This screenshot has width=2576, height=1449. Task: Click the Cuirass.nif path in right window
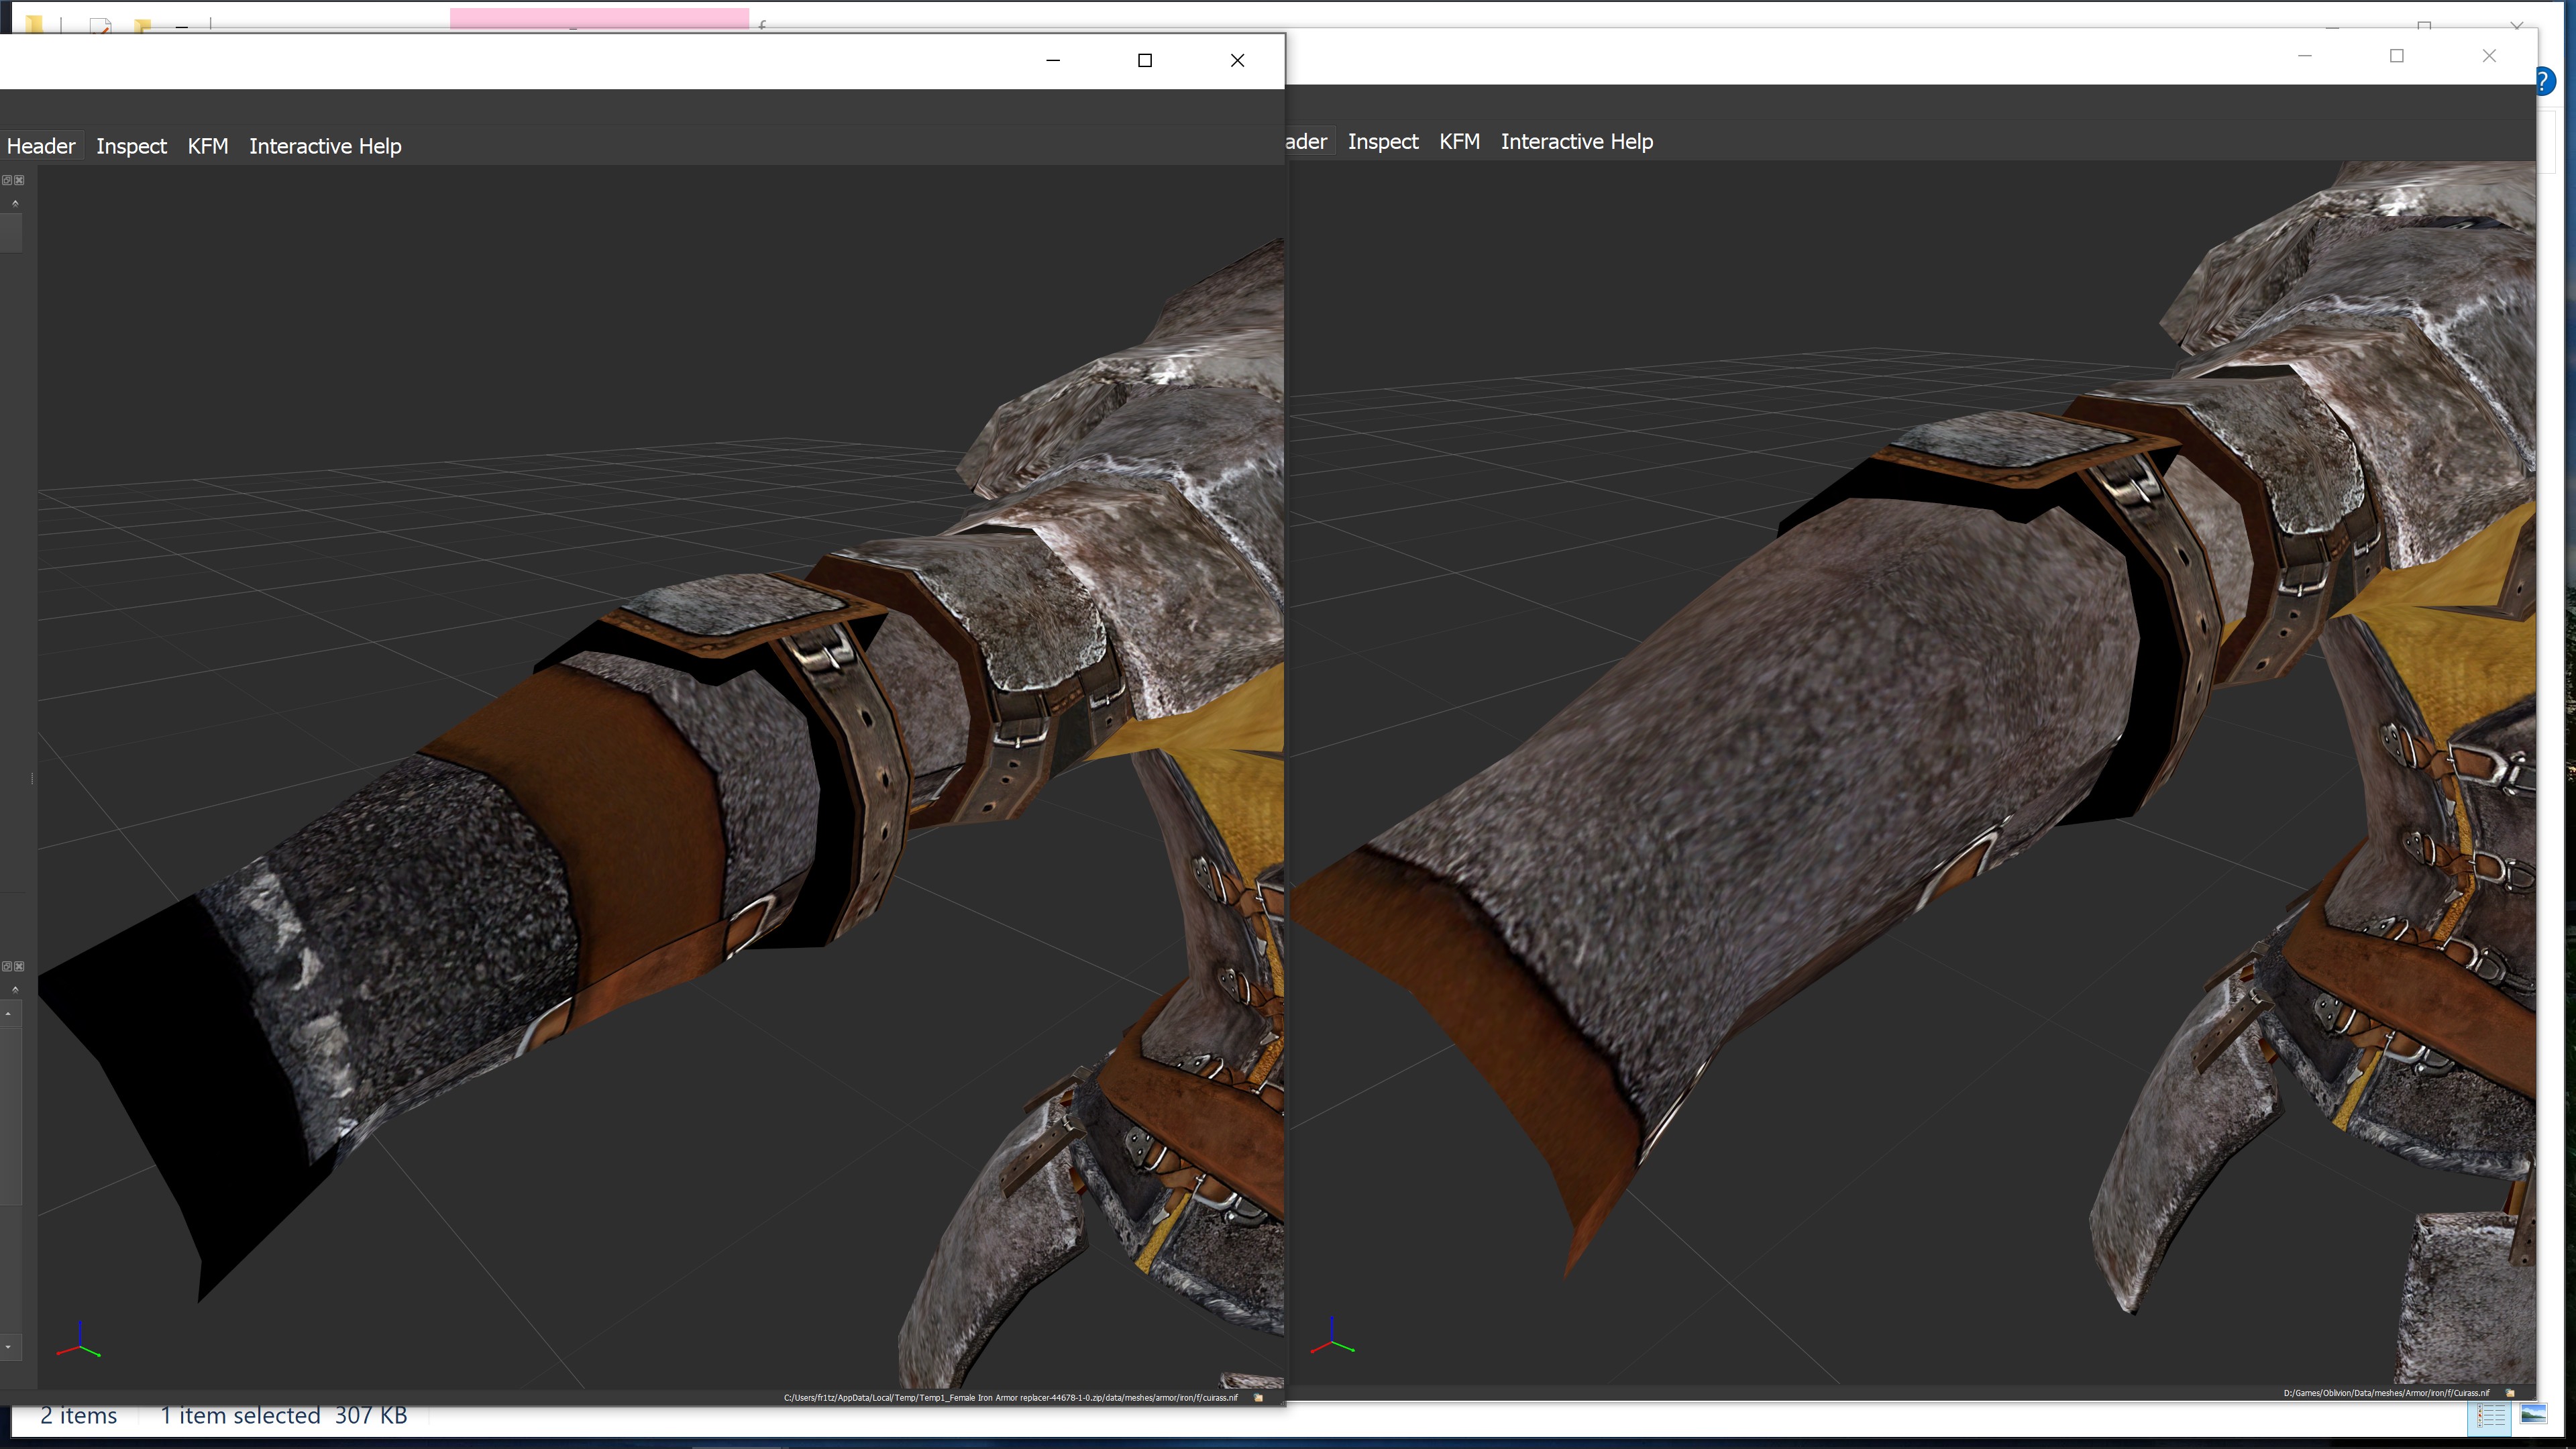[x=2387, y=1393]
